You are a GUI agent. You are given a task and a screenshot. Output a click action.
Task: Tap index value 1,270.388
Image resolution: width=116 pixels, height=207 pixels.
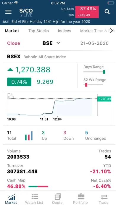33,70
